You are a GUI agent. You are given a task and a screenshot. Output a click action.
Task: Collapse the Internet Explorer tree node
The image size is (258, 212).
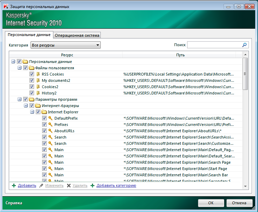(x=32, y=112)
